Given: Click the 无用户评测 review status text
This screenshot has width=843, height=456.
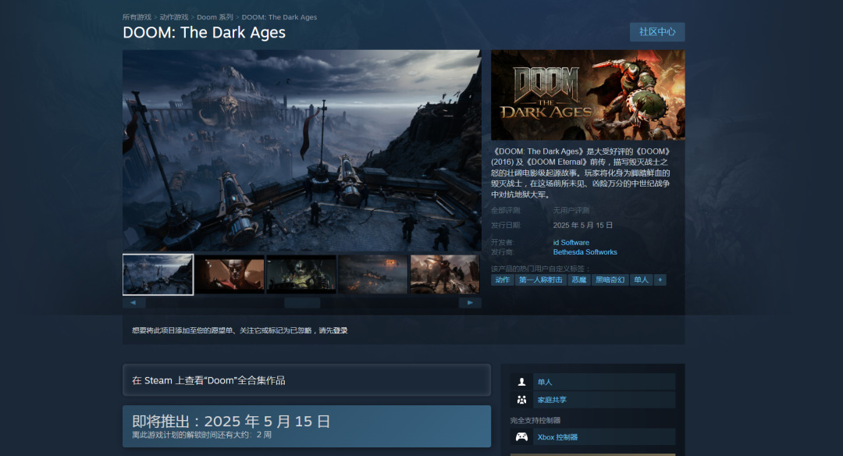Looking at the screenshot, I should [571, 210].
